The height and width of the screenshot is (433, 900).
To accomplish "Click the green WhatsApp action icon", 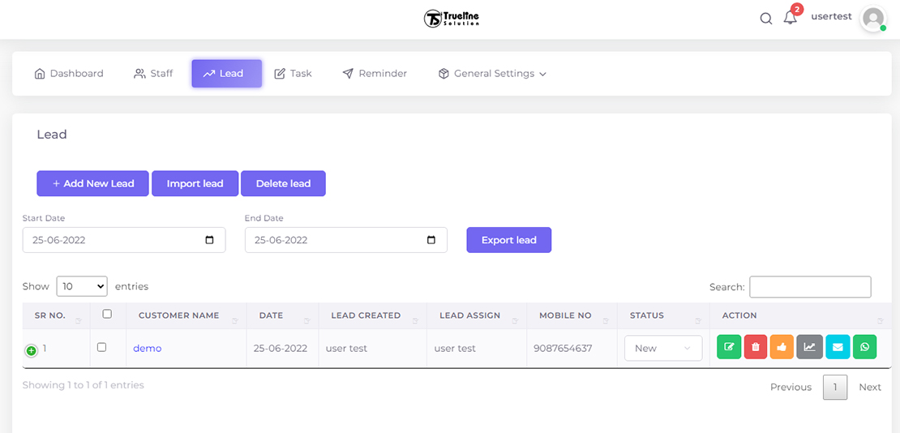I will [864, 347].
